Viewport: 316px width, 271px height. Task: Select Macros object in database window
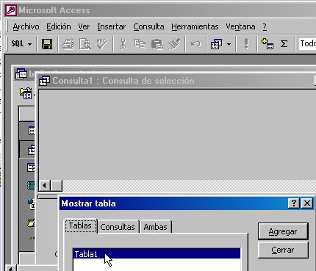pyautogui.click(x=31, y=223)
